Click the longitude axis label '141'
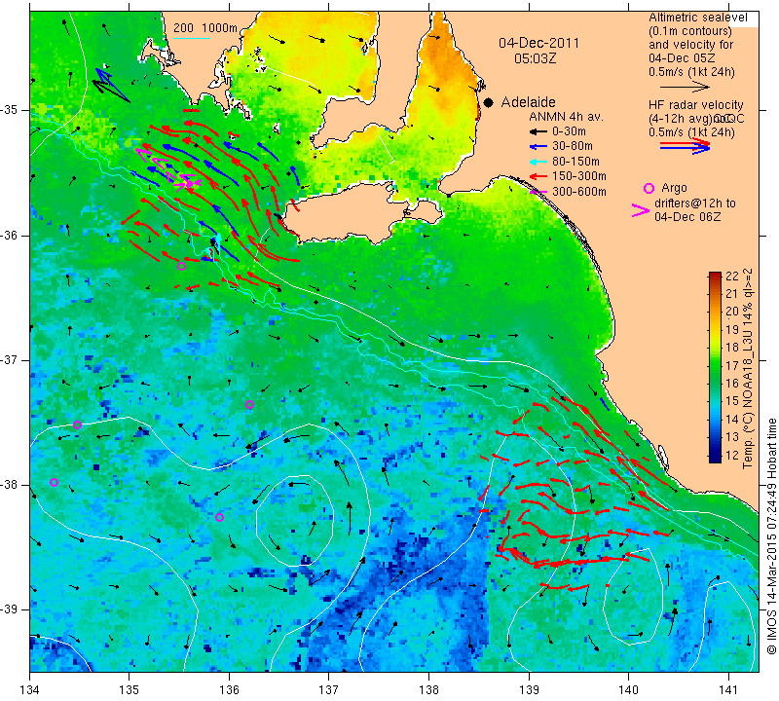This screenshot has height=701, width=779. (728, 689)
